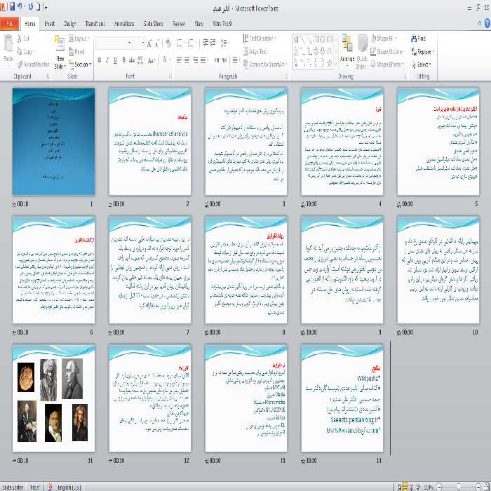This screenshot has height=491, width=491.
Task: Click the Help question mark icon
Action: tap(486, 24)
